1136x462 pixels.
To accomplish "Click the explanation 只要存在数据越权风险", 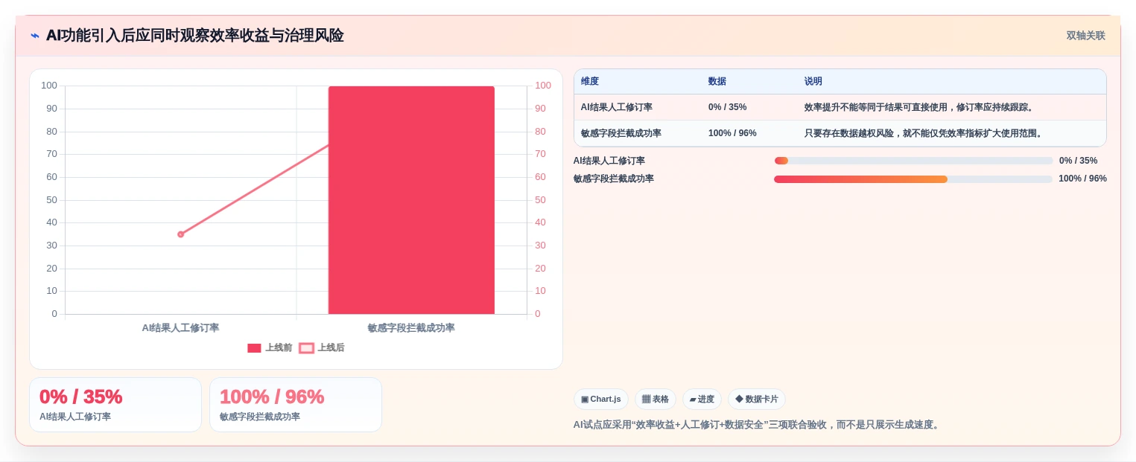I will [924, 133].
